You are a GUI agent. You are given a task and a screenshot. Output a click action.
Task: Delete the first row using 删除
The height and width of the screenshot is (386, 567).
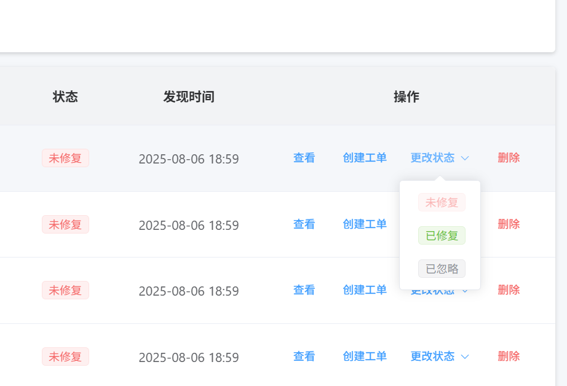509,158
